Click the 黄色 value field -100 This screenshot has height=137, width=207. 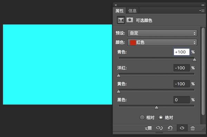[182, 84]
